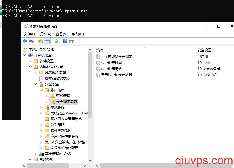
Task: Expand the 密码策略 node arrow
Action: [47, 96]
